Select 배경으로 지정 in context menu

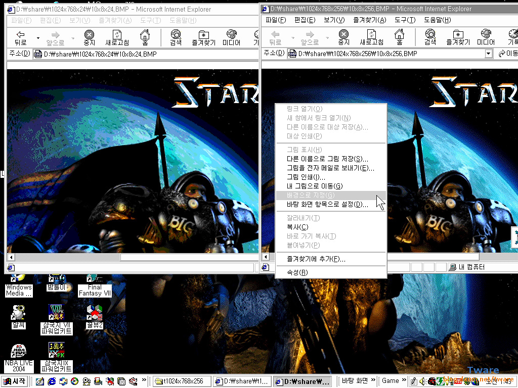coord(331,196)
